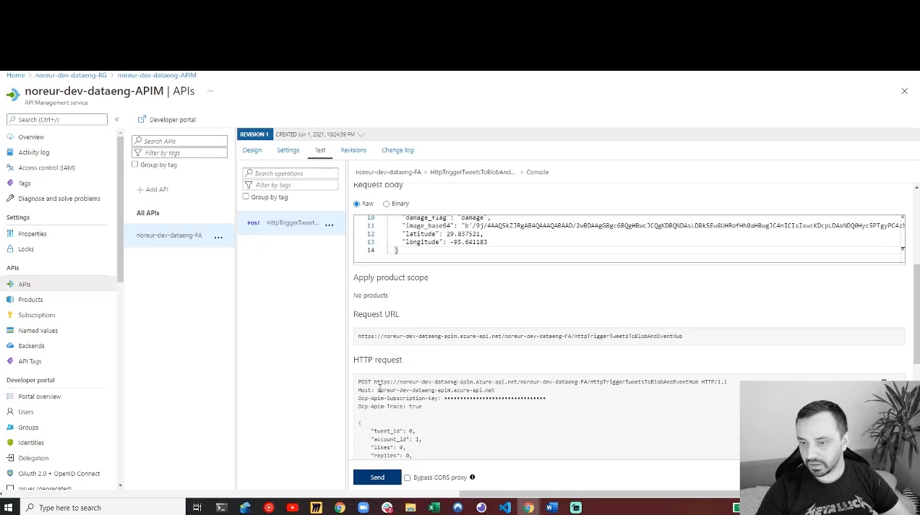Open the Groups icon

pyautogui.click(x=10, y=427)
